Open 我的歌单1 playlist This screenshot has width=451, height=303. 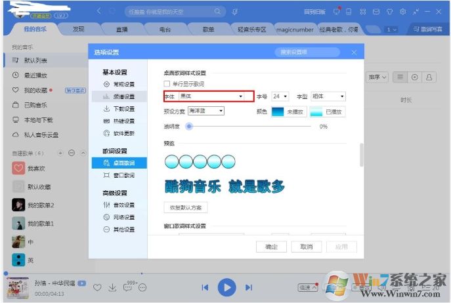(x=33, y=224)
